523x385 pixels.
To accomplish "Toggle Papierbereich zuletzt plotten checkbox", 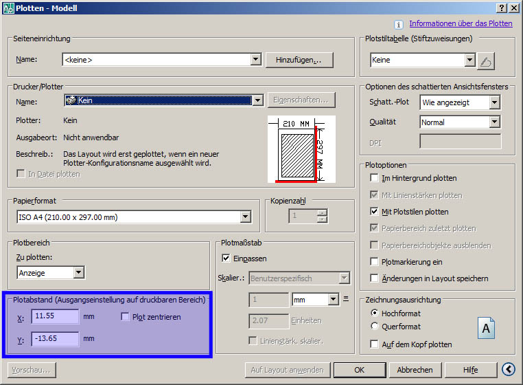I will point(374,228).
